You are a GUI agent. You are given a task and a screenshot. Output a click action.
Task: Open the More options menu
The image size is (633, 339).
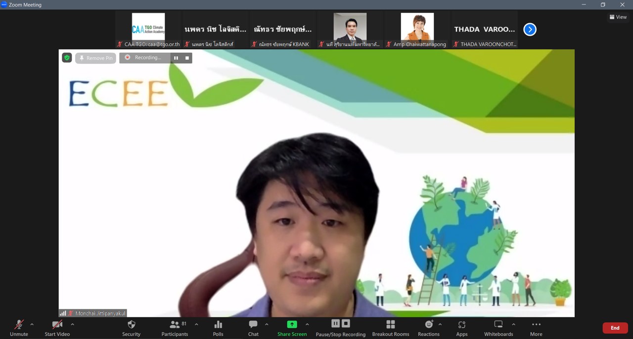(536, 328)
